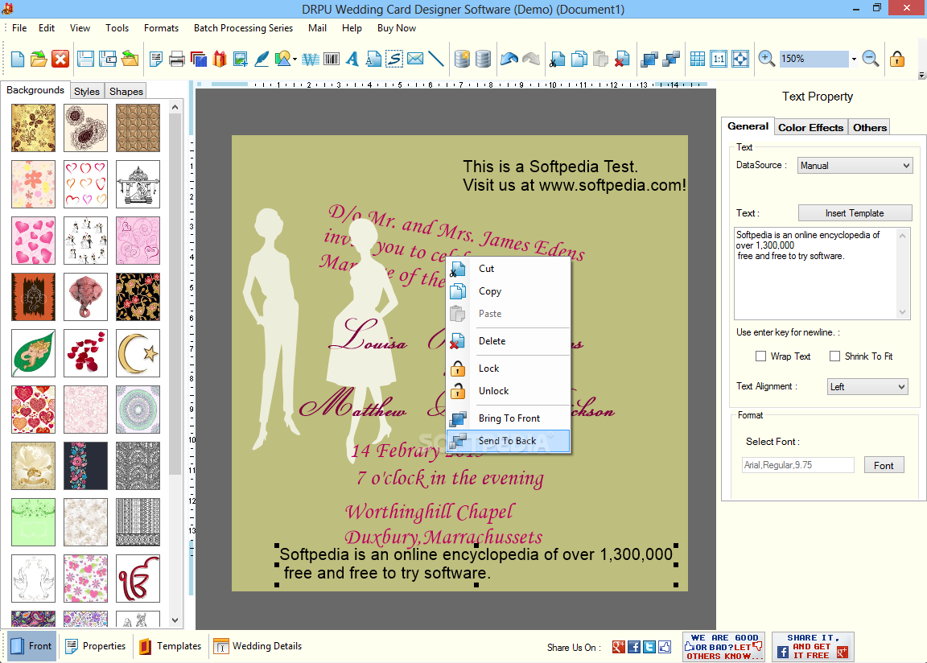This screenshot has width=927, height=663.
Task: Enable the Wrap Text checkbox
Action: 761,356
